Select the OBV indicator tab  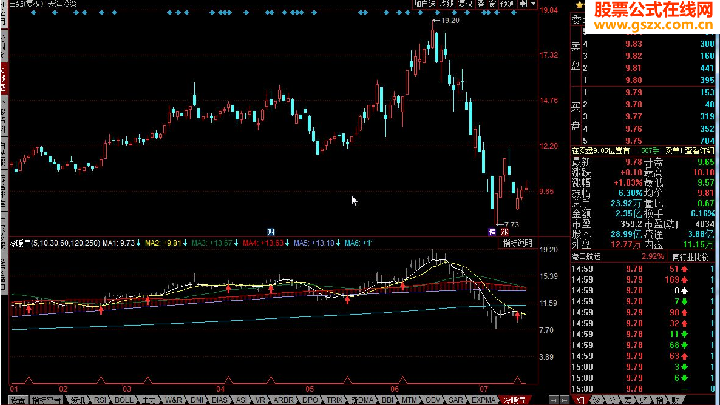(433, 400)
